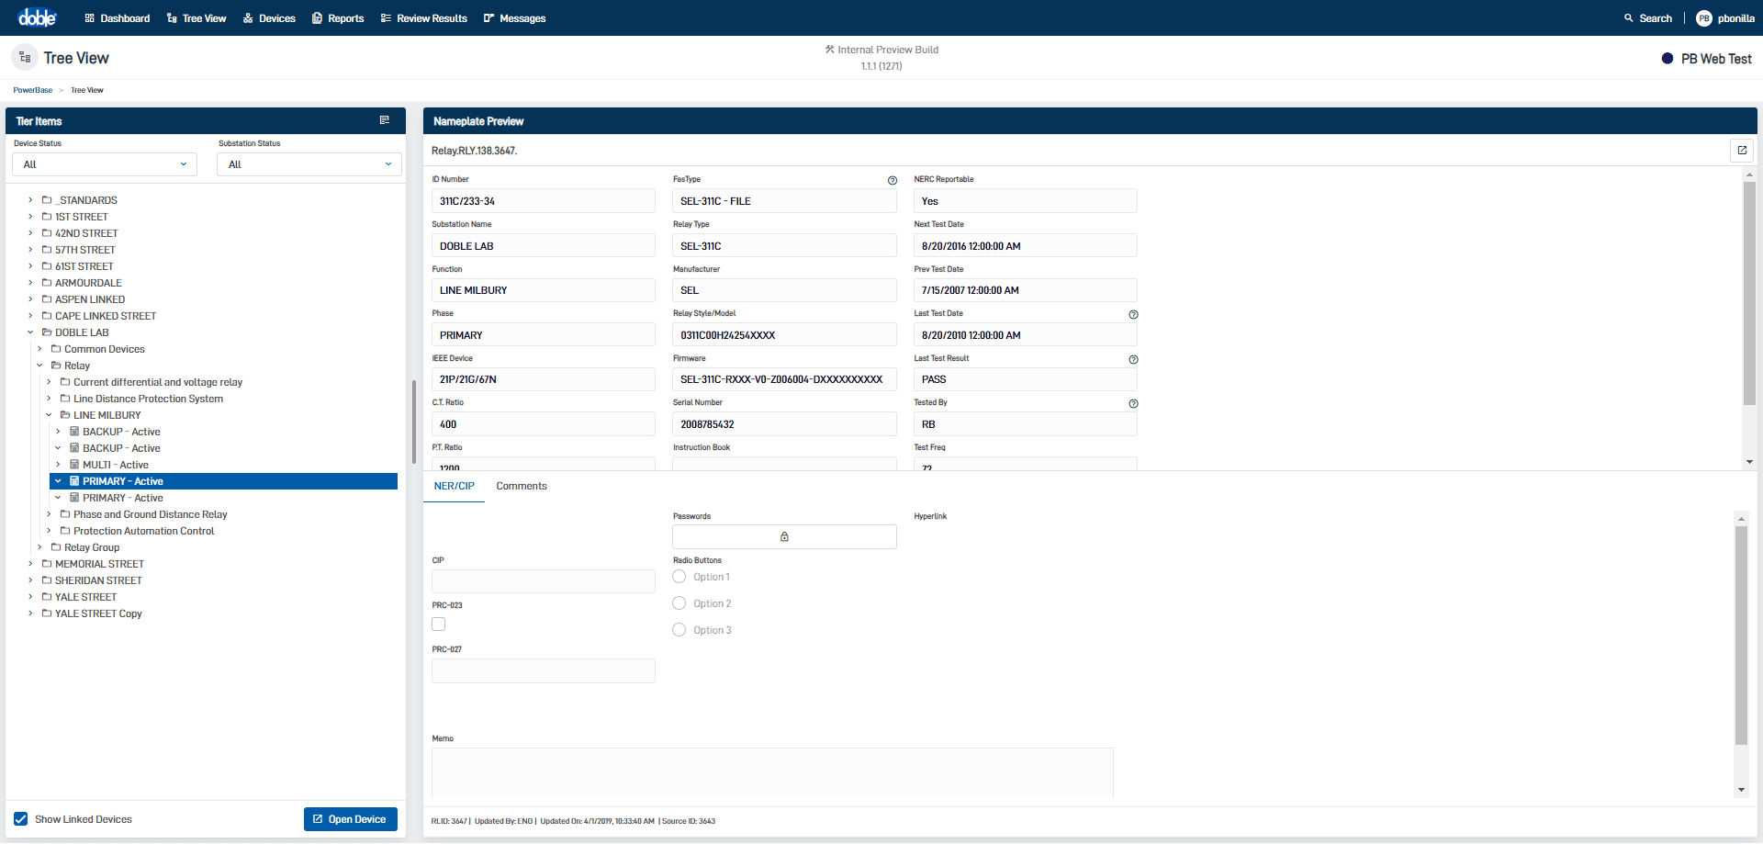
Task: Switch to the Comments tab
Action: 522,487
